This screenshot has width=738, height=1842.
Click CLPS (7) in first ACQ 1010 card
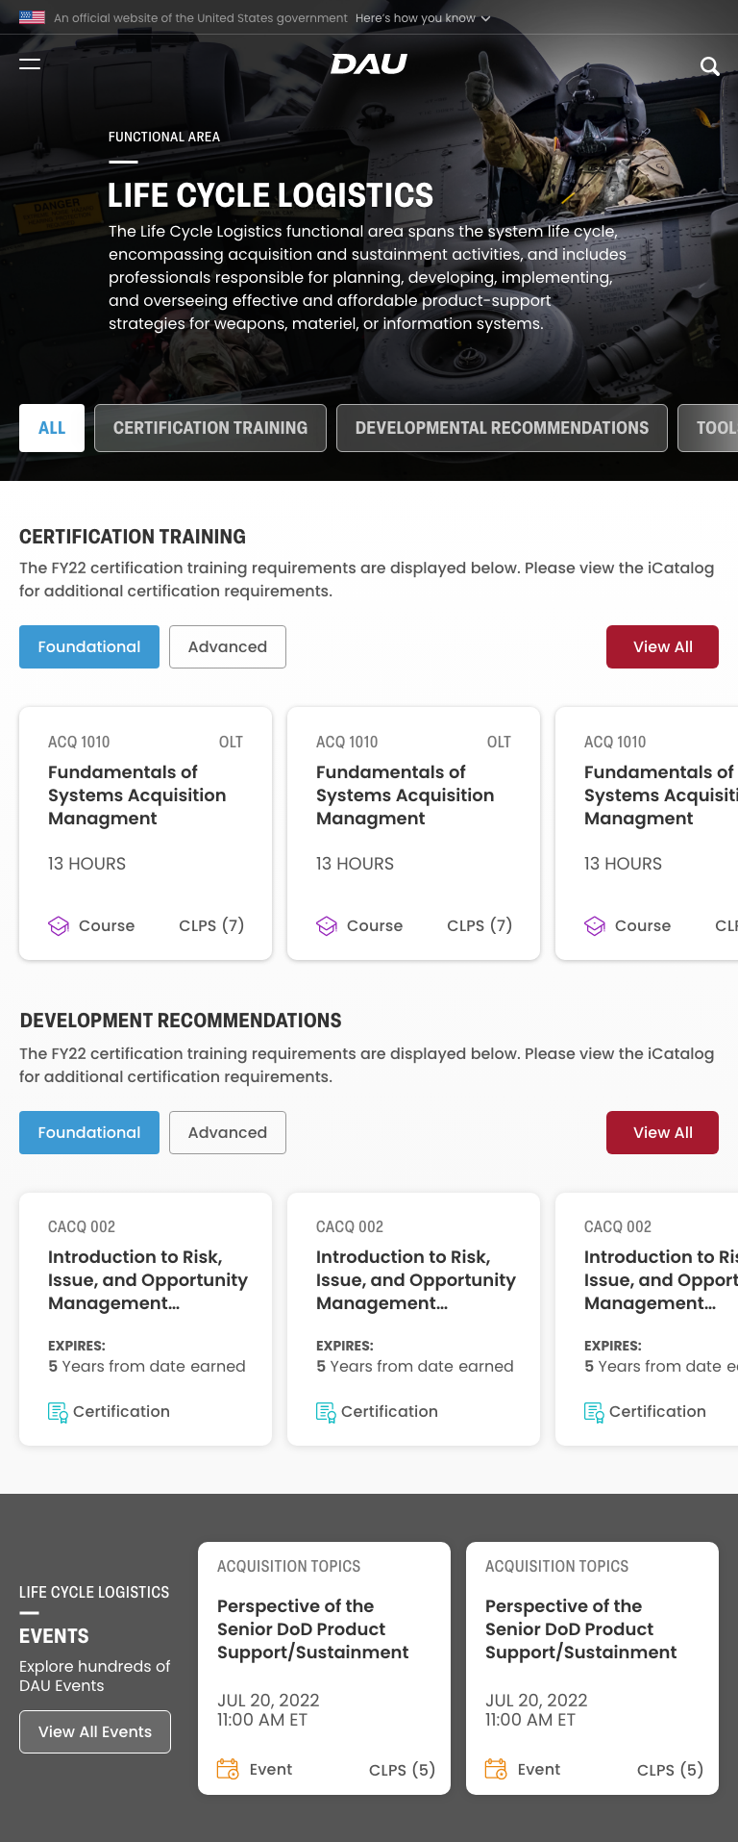(211, 925)
